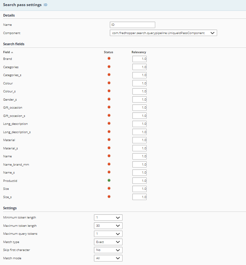Disable the green ProductId status dot

(109, 180)
